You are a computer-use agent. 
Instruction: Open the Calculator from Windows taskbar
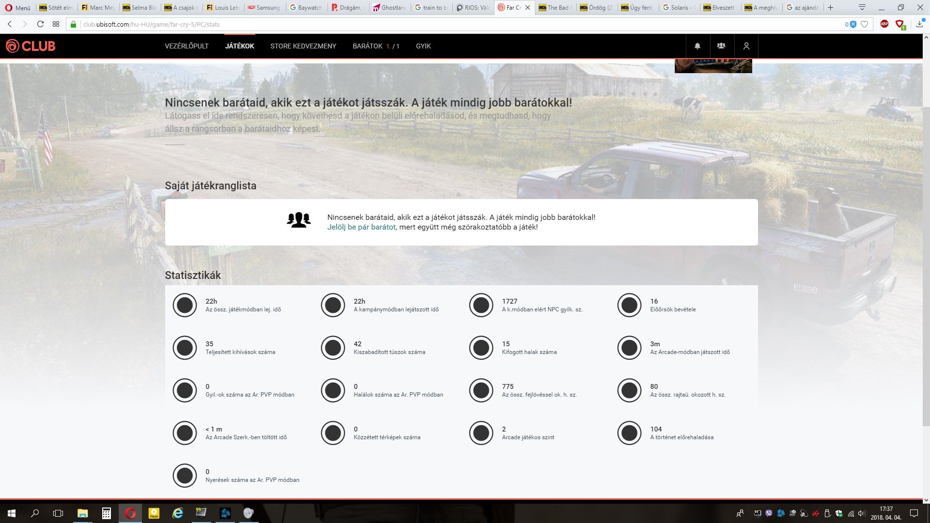tap(106, 513)
